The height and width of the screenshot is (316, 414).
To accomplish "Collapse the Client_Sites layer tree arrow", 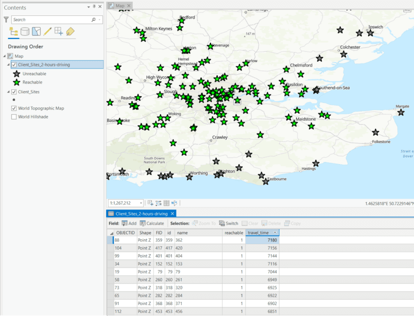I will [x=8, y=92].
